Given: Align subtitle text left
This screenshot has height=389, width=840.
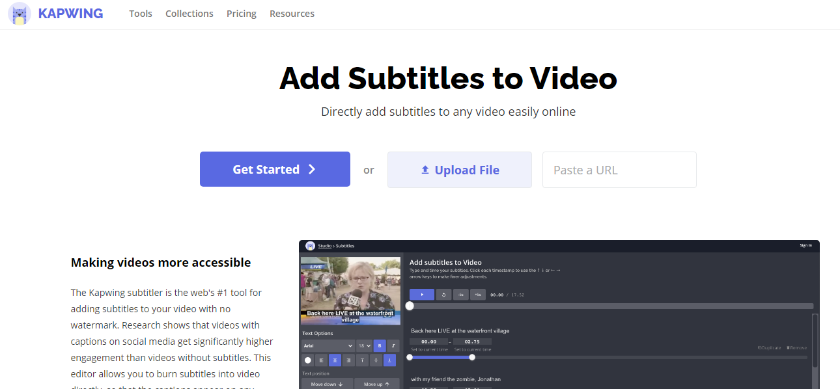Looking at the screenshot, I should pos(322,360).
